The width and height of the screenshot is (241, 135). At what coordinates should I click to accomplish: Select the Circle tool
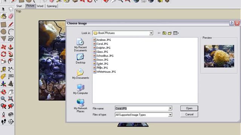point(3,31)
